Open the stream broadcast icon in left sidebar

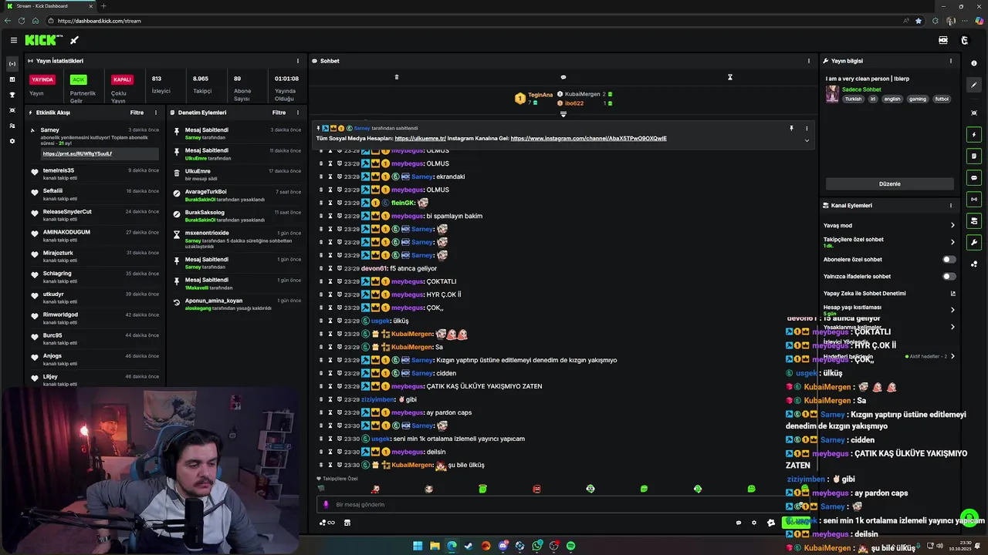point(12,64)
